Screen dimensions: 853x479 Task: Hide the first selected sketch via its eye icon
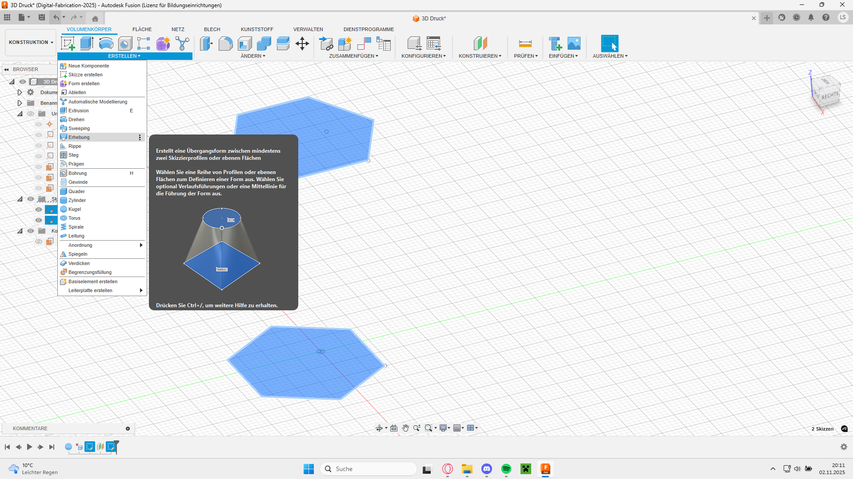tap(39, 210)
